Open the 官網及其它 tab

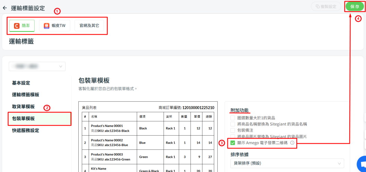pyautogui.click(x=89, y=26)
